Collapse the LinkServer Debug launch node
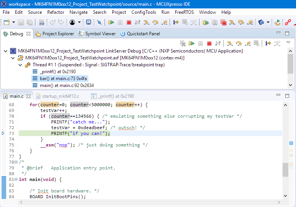 (6, 51)
